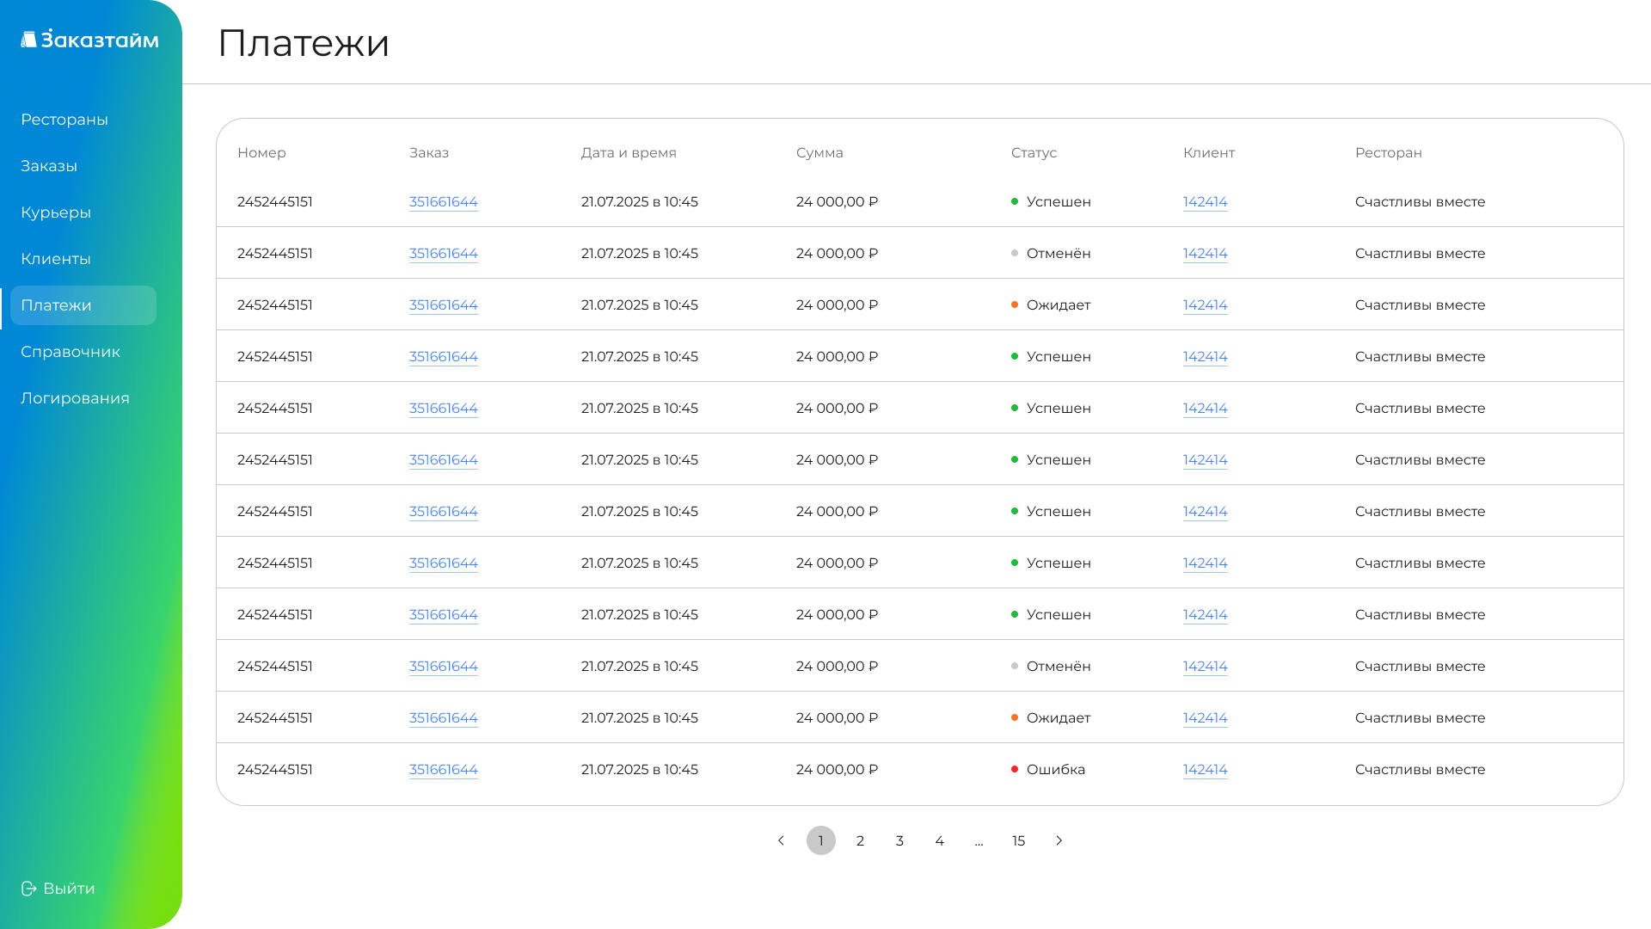Open order 351661644 in the Ошибка row
Viewport: 1651px width, 929px height.
click(x=443, y=770)
